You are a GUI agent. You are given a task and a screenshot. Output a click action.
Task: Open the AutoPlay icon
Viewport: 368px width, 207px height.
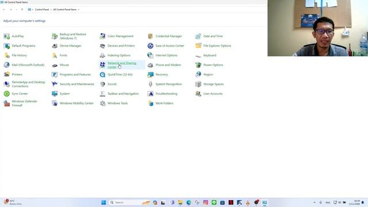coord(6,36)
